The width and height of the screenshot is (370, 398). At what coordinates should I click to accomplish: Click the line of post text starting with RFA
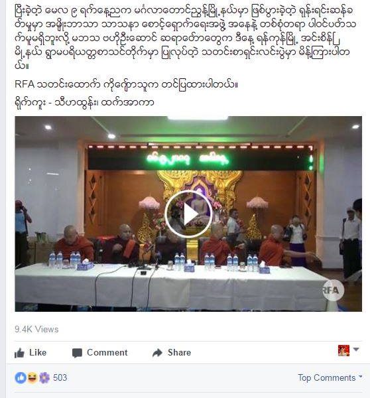pos(127,84)
